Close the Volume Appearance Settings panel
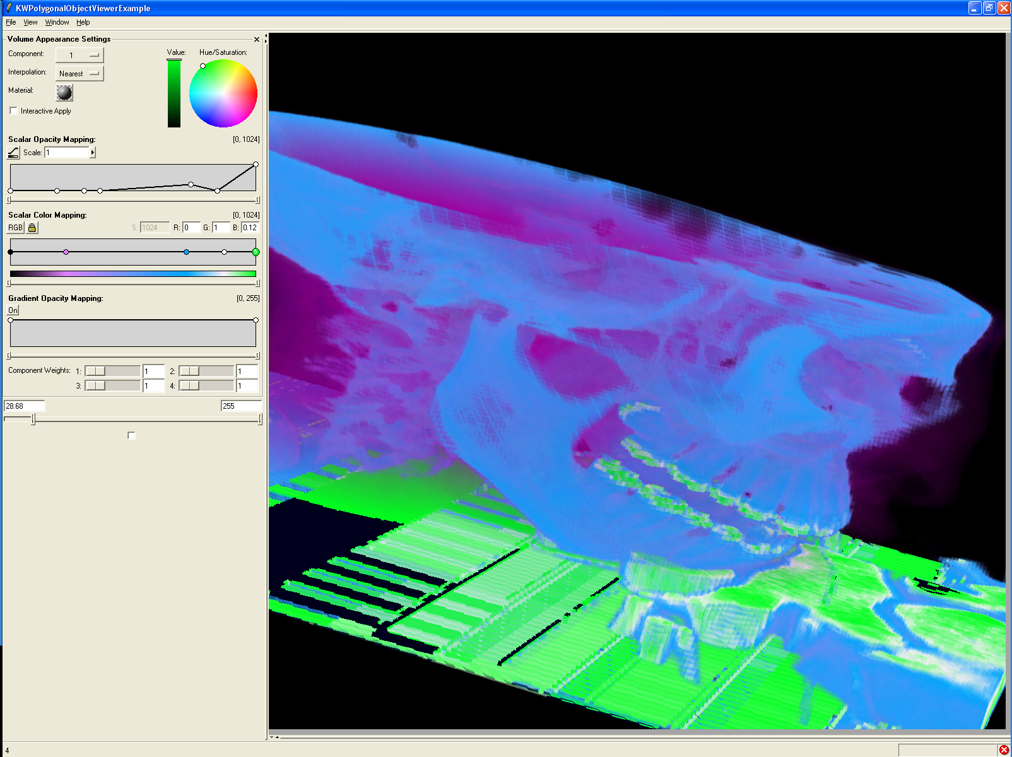 [257, 39]
